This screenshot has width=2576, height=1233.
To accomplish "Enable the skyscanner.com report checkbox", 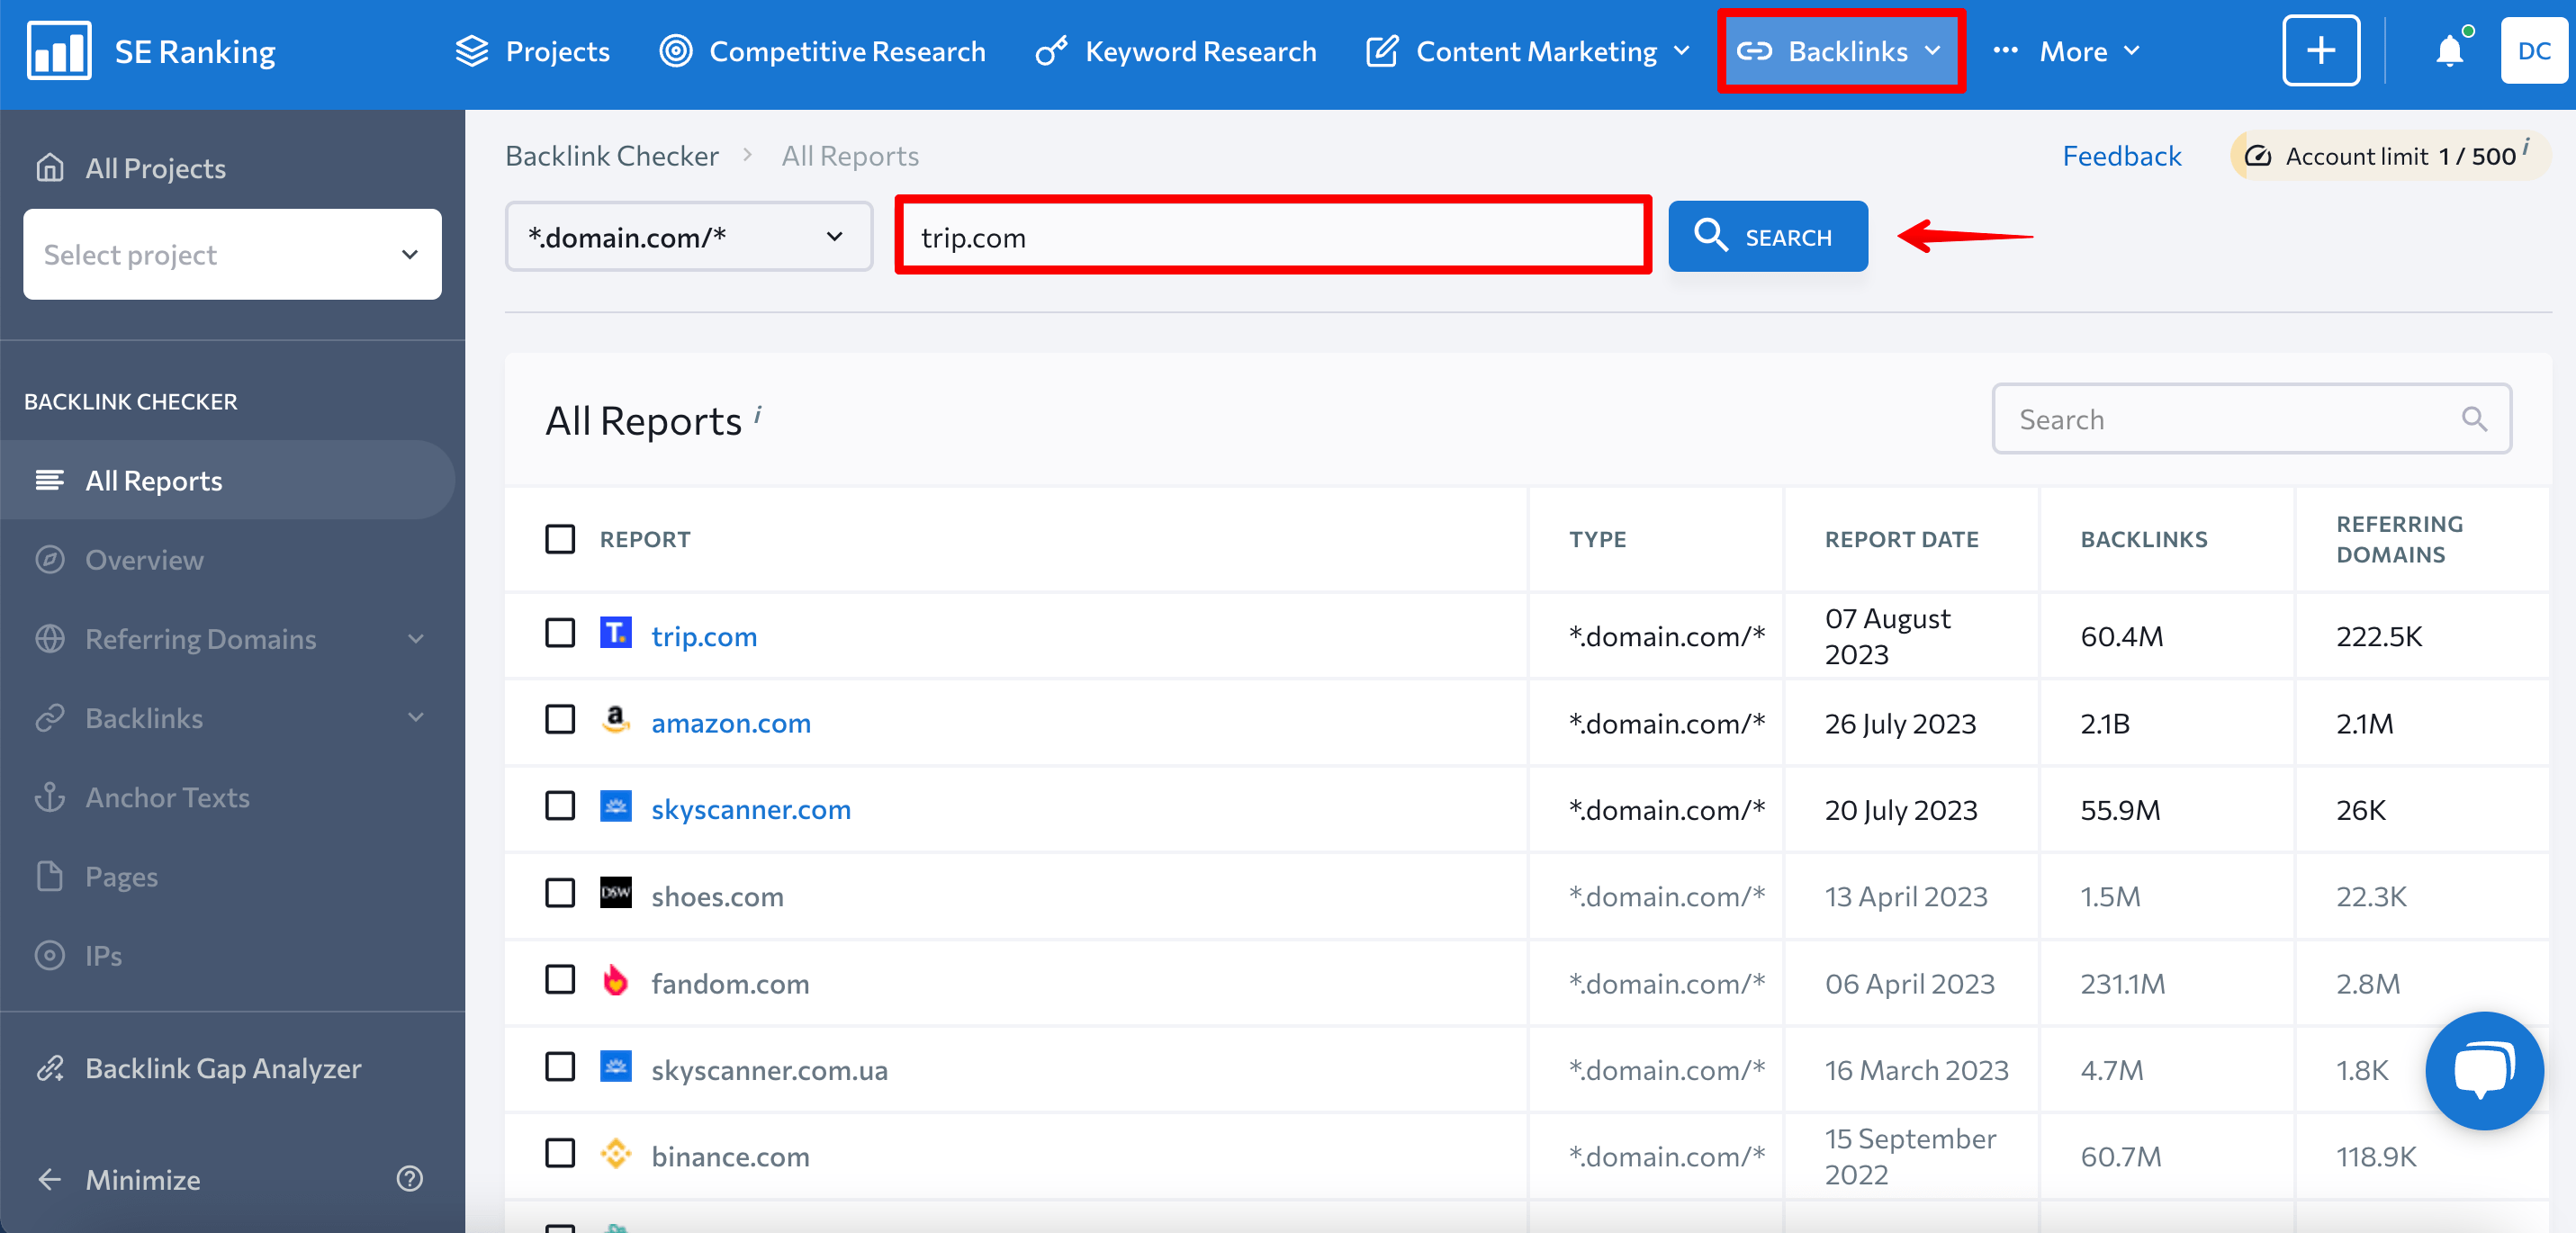I will (x=560, y=806).
